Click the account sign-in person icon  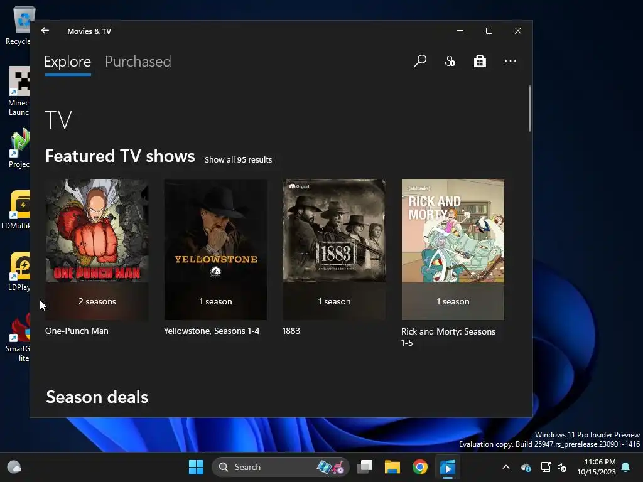click(450, 61)
